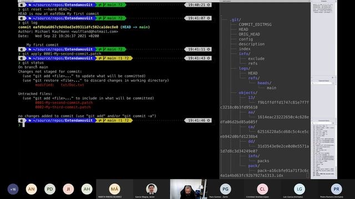
Task: Click the clock icon beside 19:41:43
Action: pyautogui.click(x=209, y=58)
